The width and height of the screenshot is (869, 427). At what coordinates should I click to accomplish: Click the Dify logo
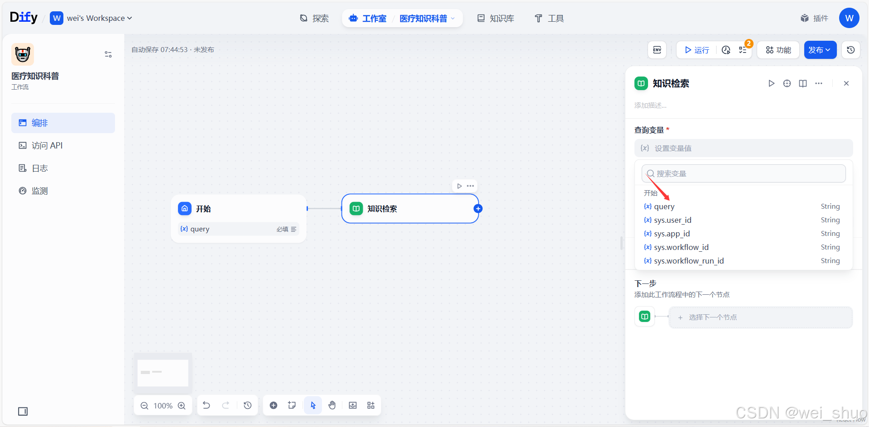(x=24, y=18)
